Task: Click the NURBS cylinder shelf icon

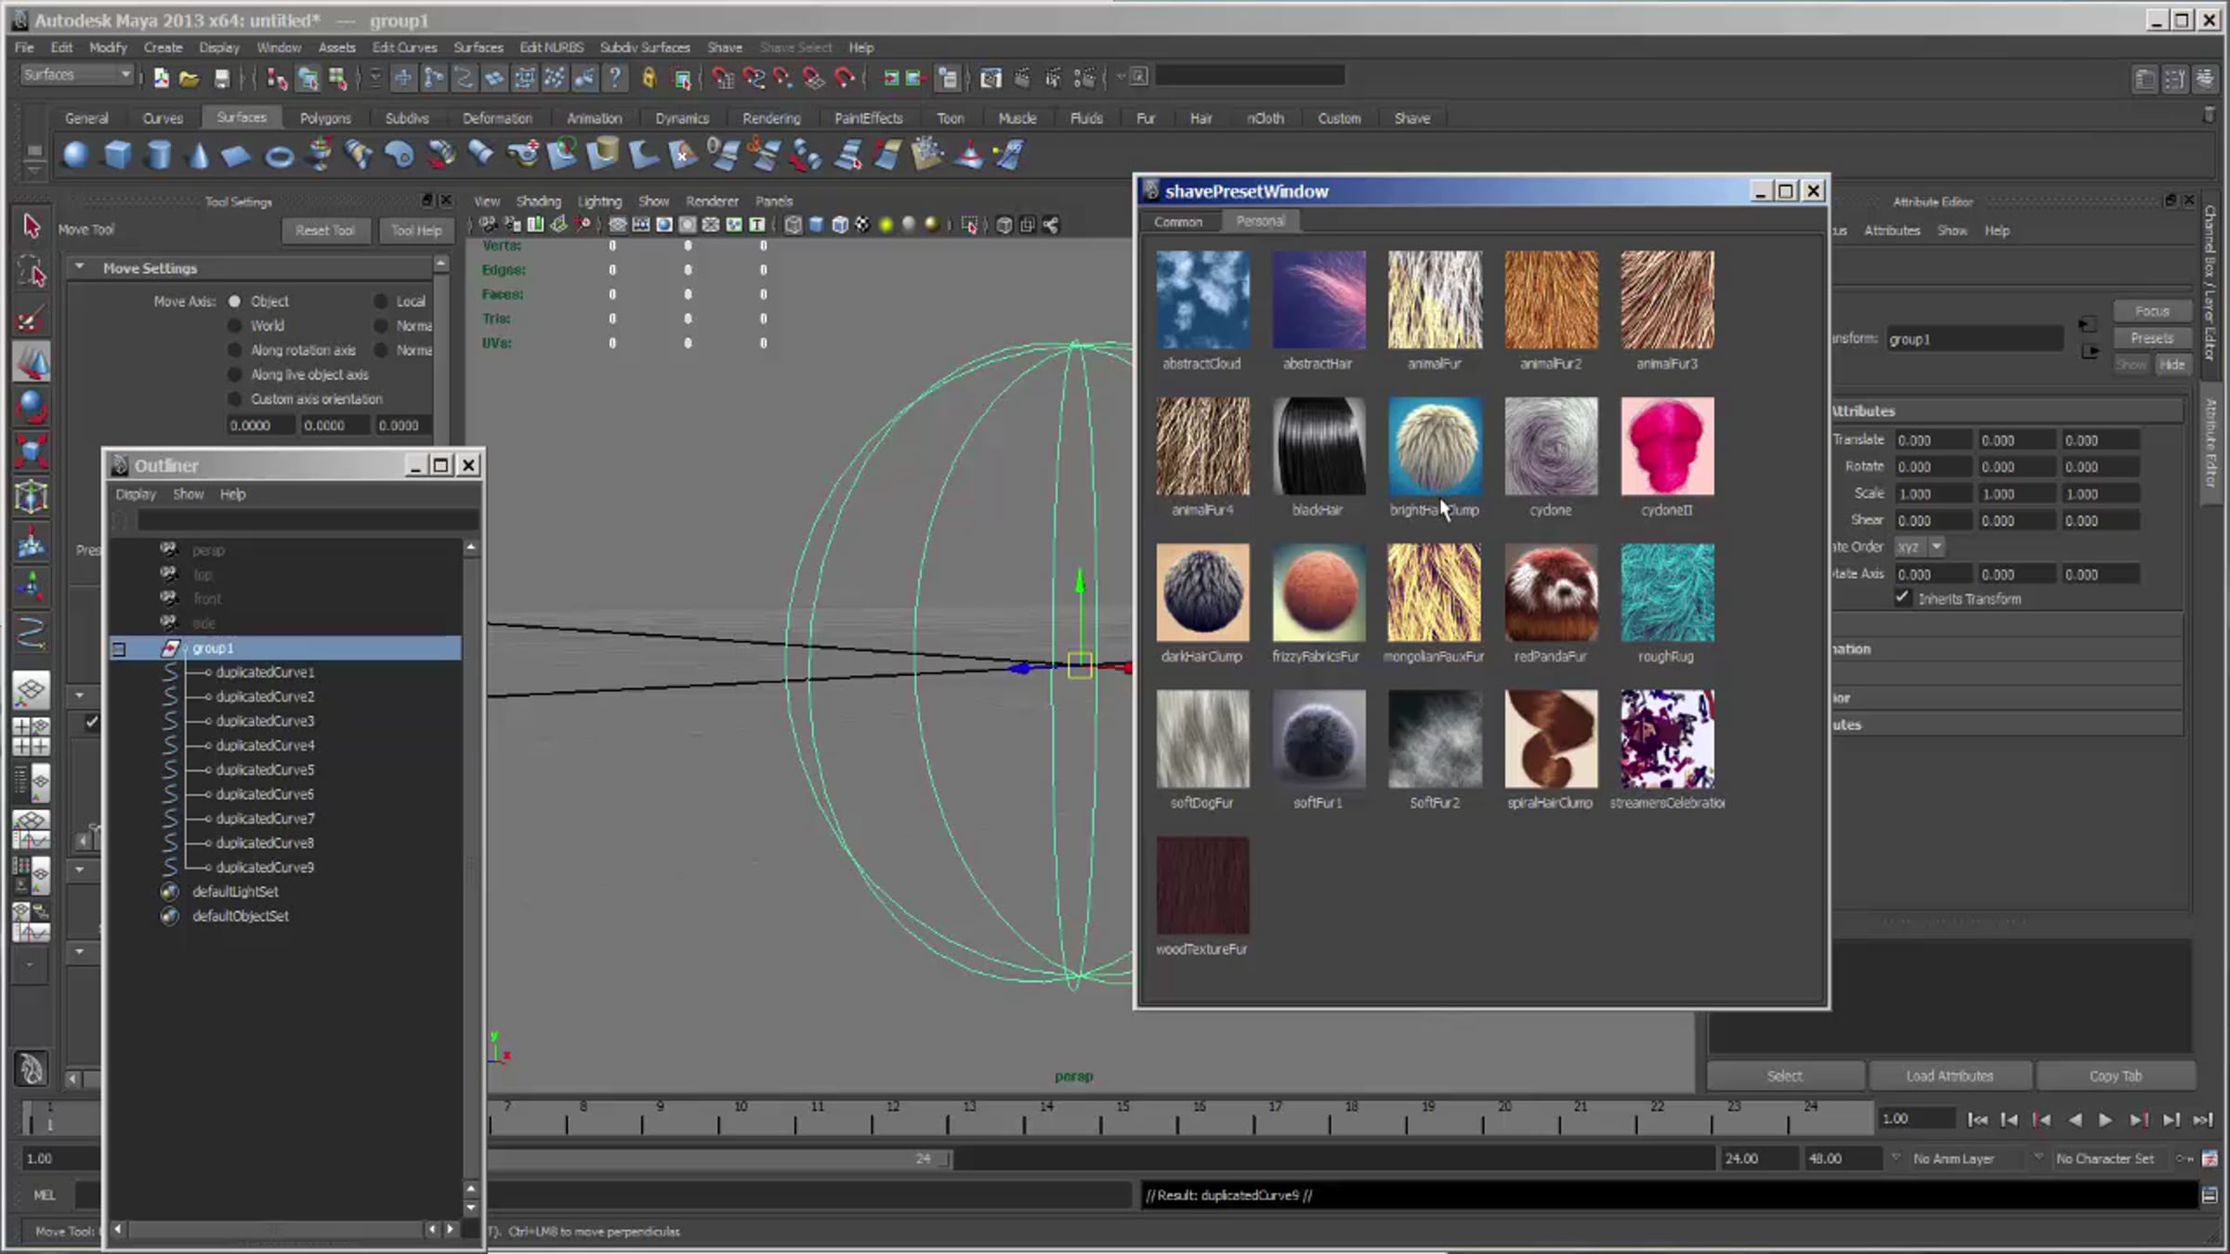Action: tap(159, 155)
